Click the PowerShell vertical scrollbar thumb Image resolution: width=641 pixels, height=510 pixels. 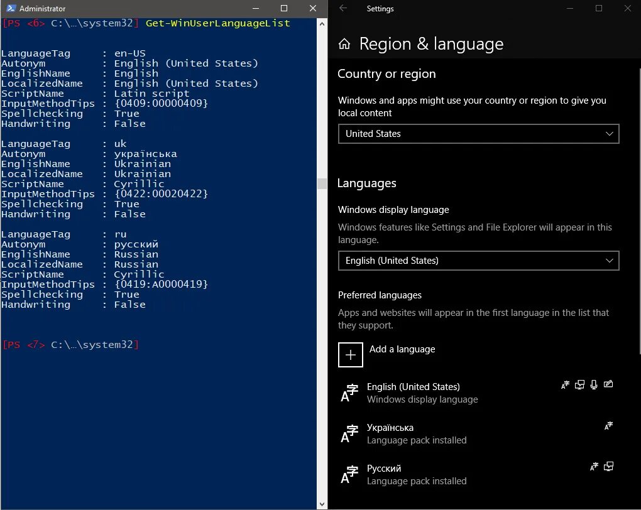(x=322, y=183)
